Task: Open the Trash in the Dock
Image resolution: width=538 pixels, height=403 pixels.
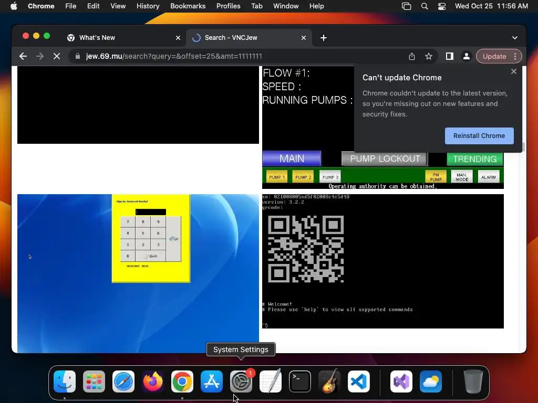Action: click(473, 381)
